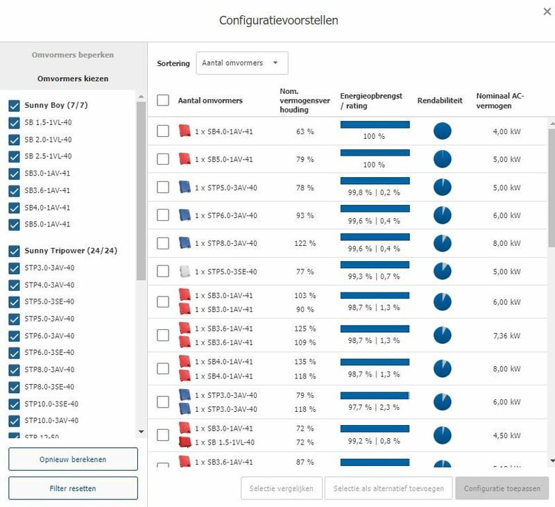Click the blue STP6.0-3AV-40 inverter icon
The width and height of the screenshot is (555, 507).
(x=185, y=215)
